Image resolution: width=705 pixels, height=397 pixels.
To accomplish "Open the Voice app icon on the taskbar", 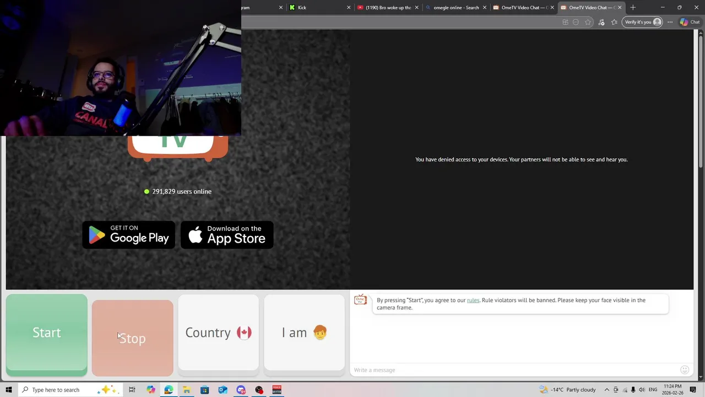I will tap(277, 390).
